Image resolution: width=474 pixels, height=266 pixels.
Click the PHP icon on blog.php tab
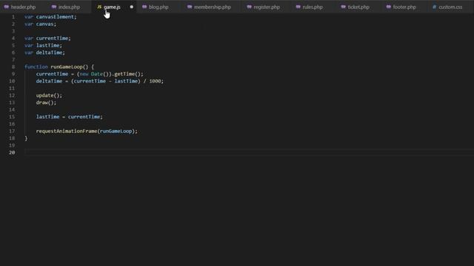tap(144, 7)
